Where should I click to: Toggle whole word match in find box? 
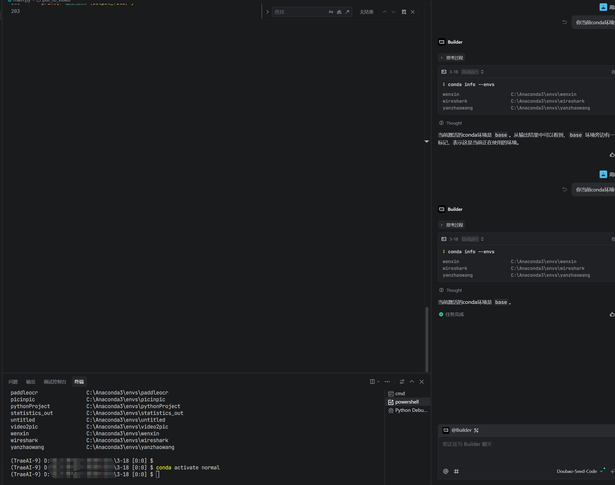pos(339,12)
